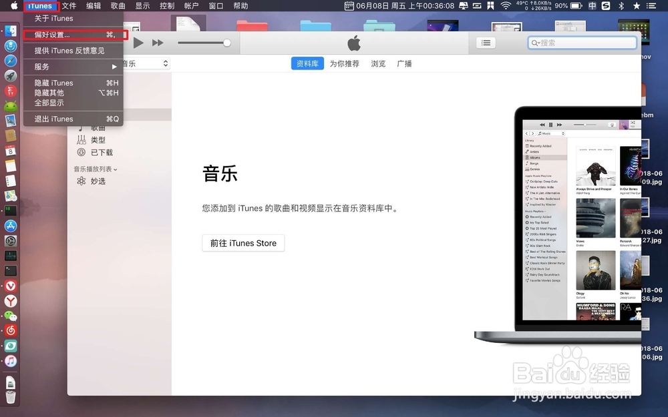Image resolution: width=668 pixels, height=417 pixels.
Task: Click the Bluetooth menu bar icon
Action: click(621, 5)
